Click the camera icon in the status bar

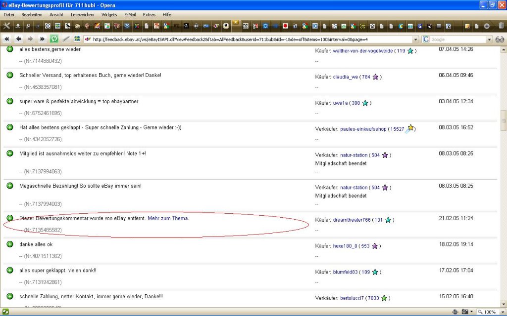pyautogui.click(x=465, y=312)
